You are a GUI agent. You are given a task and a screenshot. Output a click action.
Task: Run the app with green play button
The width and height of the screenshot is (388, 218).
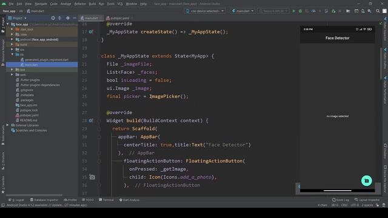click(x=293, y=11)
